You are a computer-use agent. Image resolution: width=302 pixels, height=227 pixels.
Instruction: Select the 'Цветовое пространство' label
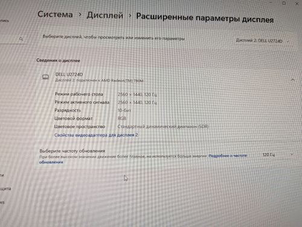point(80,126)
